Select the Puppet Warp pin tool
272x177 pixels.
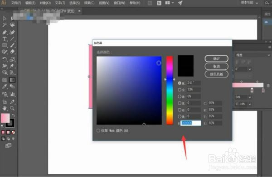point(12,66)
